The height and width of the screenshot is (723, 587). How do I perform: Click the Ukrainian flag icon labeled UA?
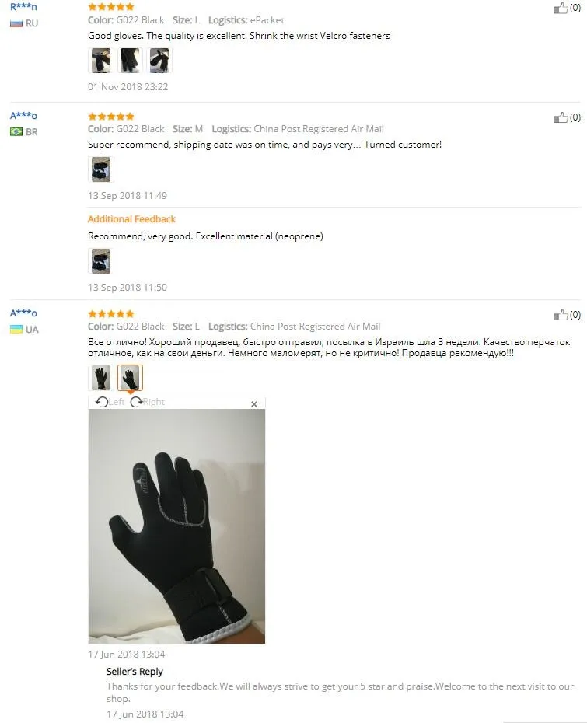coord(16,329)
